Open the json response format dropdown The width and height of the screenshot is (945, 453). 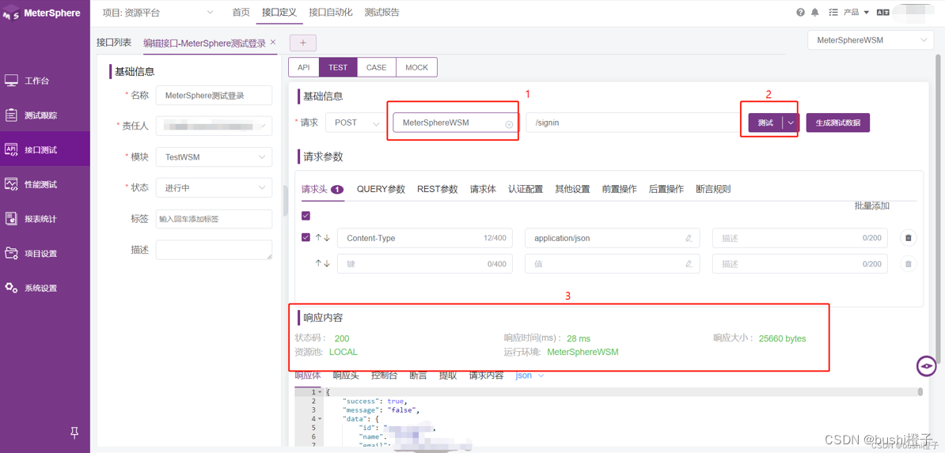(x=529, y=376)
